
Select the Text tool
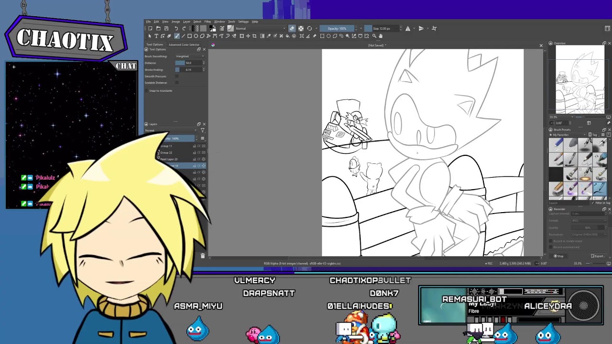coord(156,36)
